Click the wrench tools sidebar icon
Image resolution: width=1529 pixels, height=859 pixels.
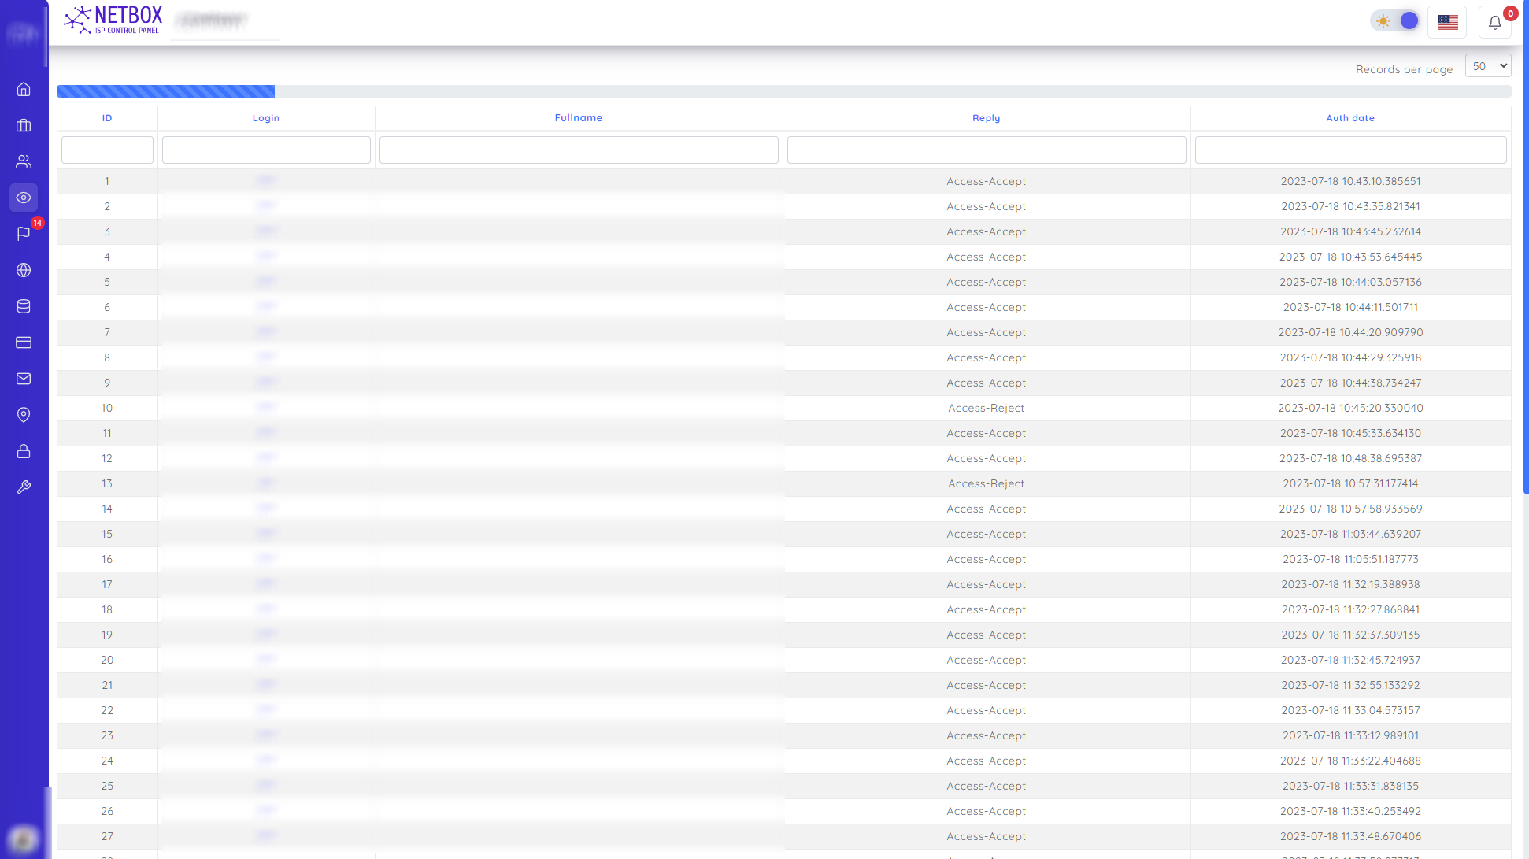point(24,487)
